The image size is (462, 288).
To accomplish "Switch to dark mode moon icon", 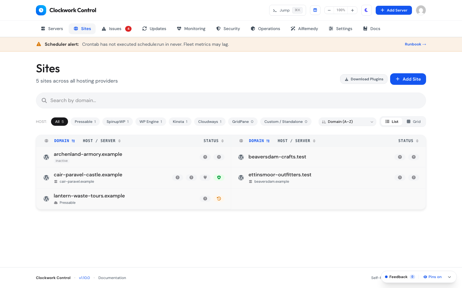I will point(366,10).
